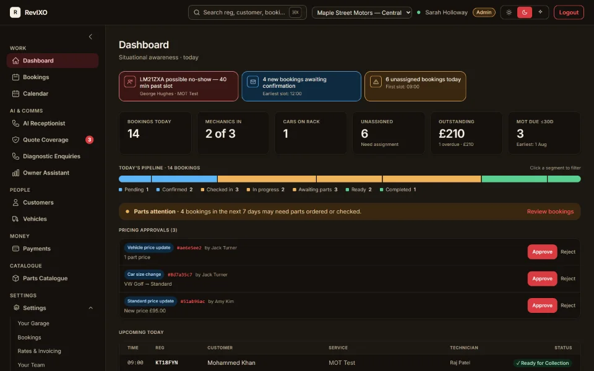Open Bookings under Settings

pyautogui.click(x=29, y=338)
